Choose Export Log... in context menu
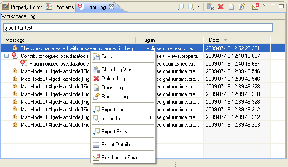The image size is (288, 167). coord(123,110)
